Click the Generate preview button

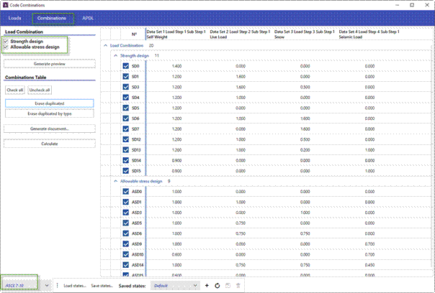tap(50, 64)
